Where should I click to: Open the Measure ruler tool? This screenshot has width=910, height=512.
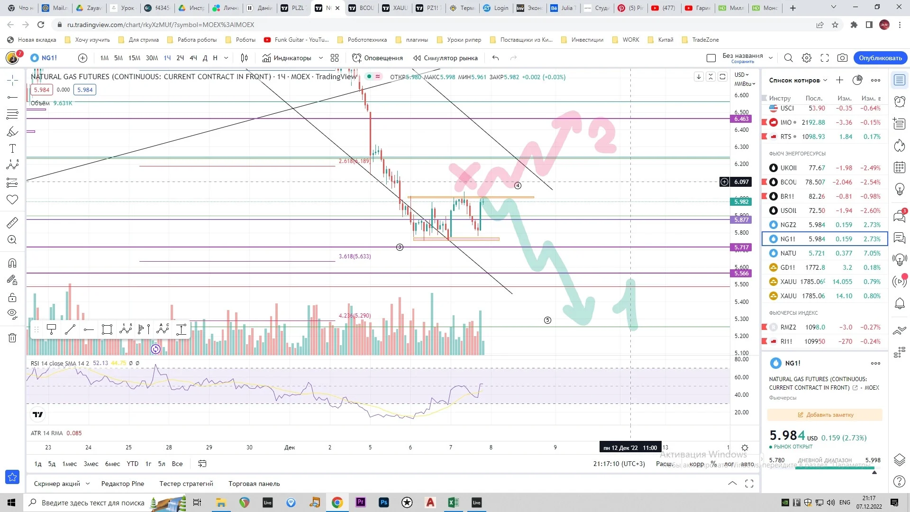click(12, 222)
